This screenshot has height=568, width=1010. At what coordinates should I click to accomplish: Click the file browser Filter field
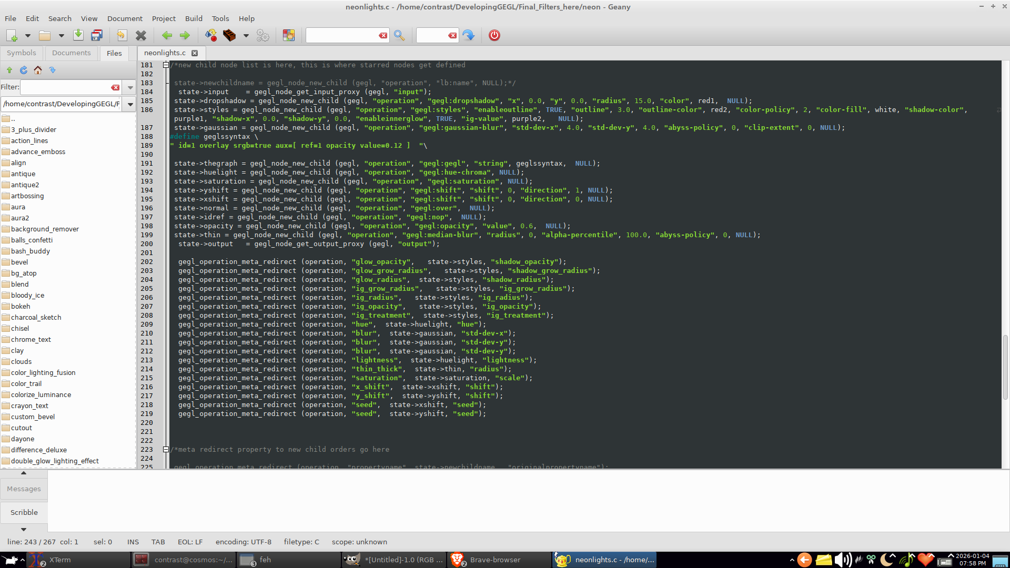coord(65,87)
